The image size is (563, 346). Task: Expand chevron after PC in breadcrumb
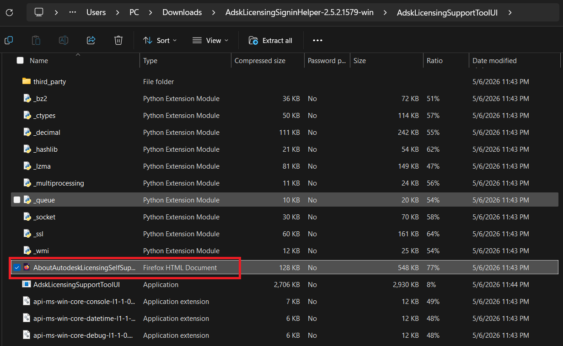tap(150, 12)
